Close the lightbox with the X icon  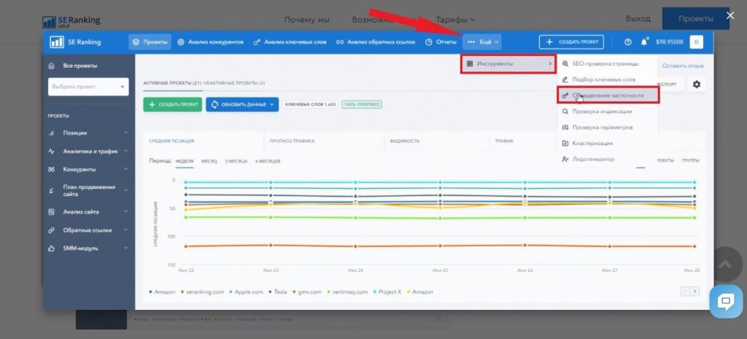[730, 15]
